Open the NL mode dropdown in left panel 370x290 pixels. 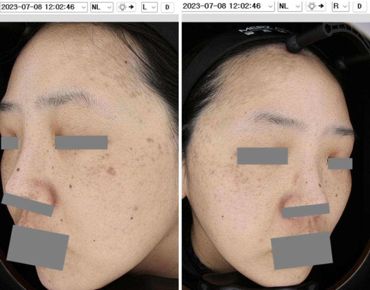[x=102, y=7]
